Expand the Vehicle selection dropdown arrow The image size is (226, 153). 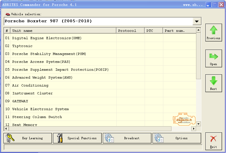point(197,21)
